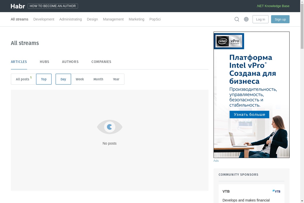304x203 pixels.
Task: Open the language globe icon
Action: [x=246, y=19]
